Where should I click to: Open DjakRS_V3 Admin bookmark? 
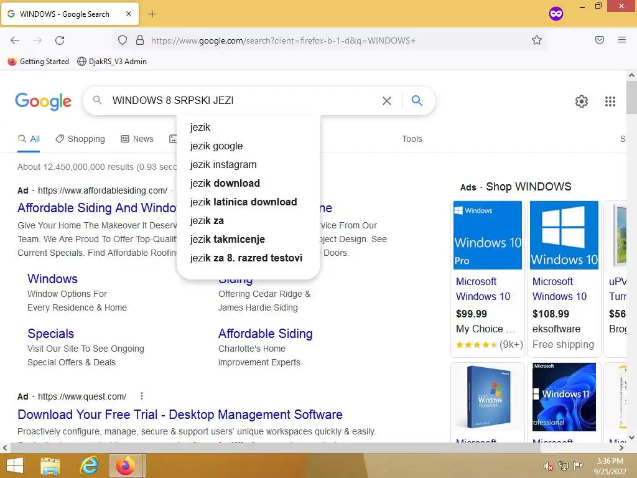[x=112, y=62]
